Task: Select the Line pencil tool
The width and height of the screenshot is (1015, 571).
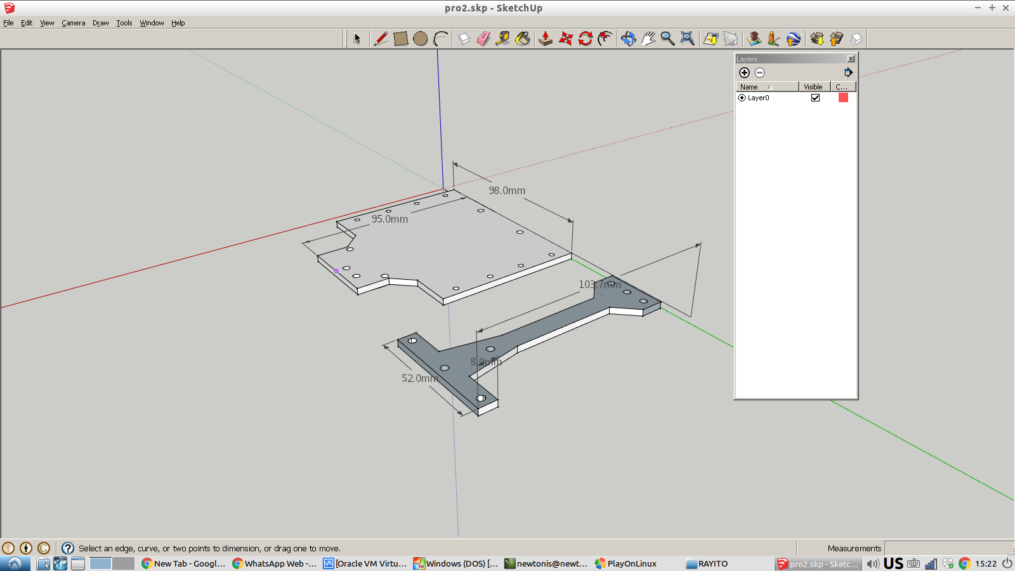Action: pos(381,39)
